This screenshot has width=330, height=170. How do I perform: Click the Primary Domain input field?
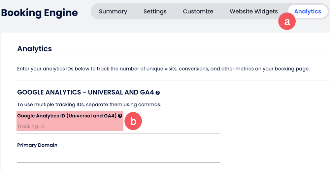click(118, 157)
